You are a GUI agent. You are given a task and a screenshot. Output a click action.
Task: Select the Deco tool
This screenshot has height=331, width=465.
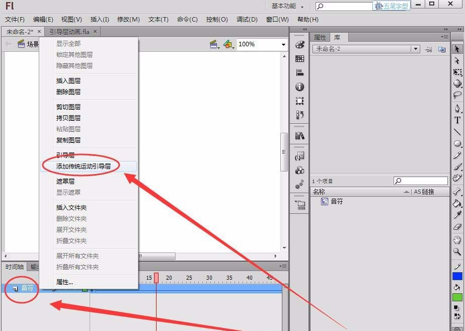point(457,179)
